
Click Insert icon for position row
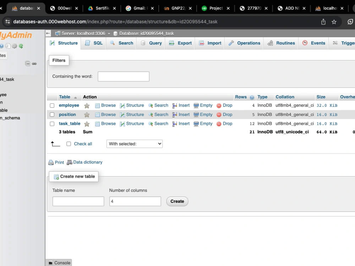tap(175, 115)
